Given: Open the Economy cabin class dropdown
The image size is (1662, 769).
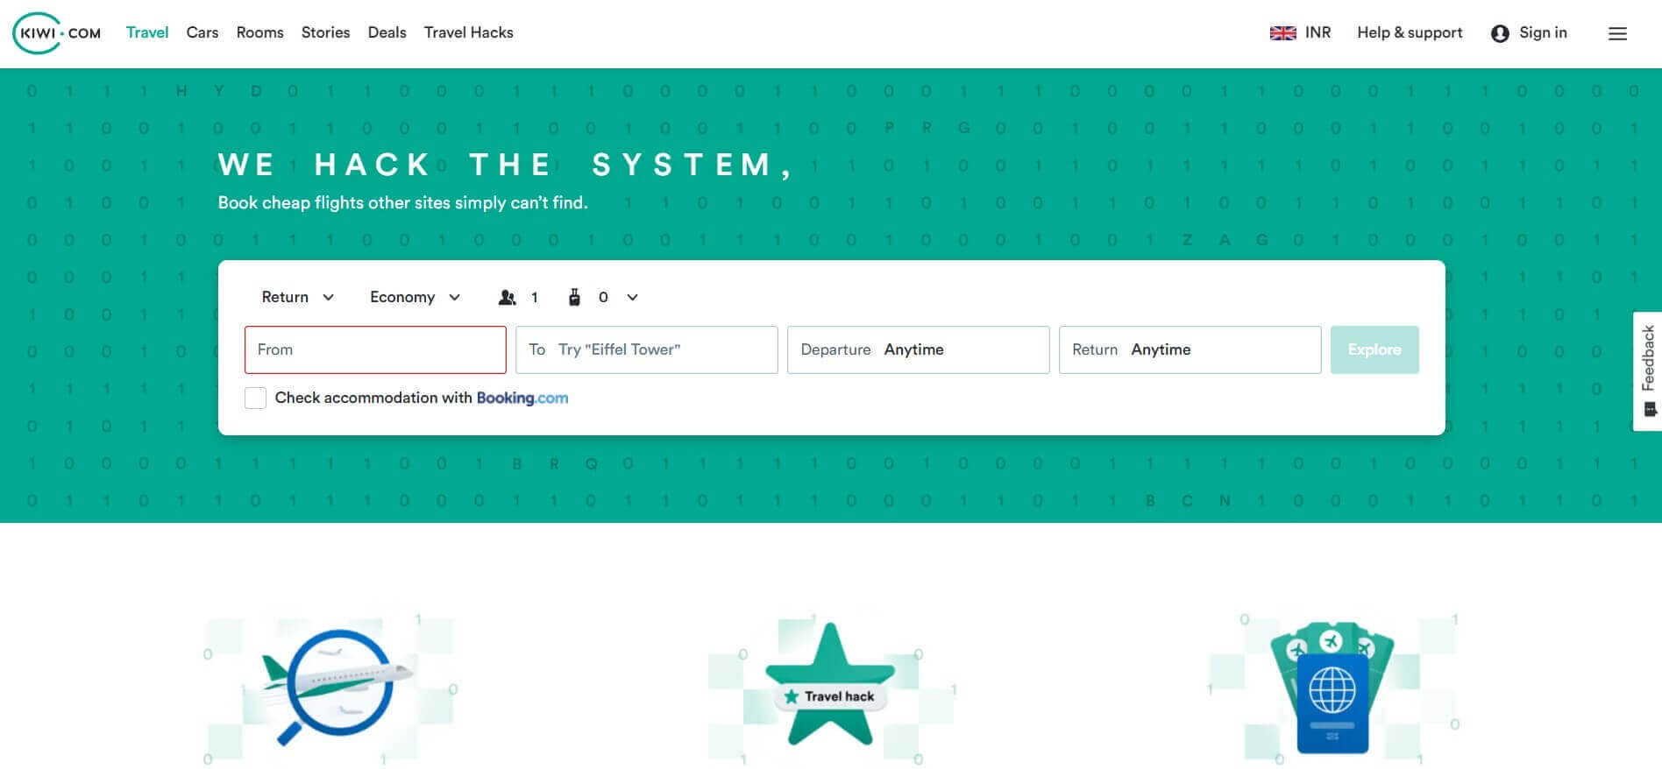Looking at the screenshot, I should pyautogui.click(x=415, y=298).
